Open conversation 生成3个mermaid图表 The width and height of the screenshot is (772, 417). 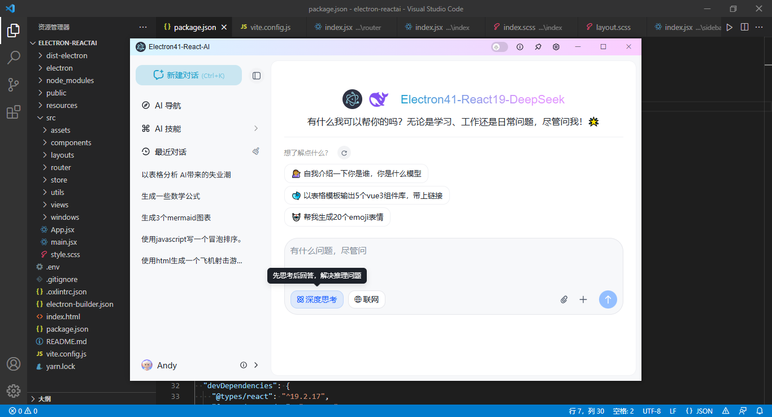coord(176,218)
